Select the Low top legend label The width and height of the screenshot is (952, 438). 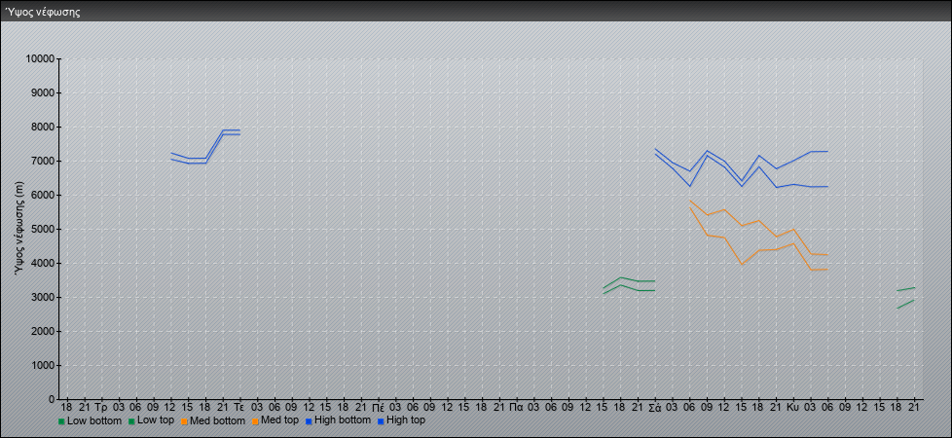point(156,420)
